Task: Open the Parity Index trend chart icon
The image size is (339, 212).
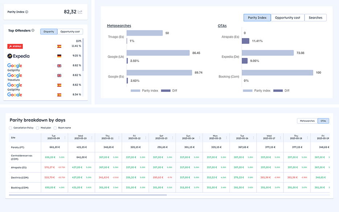Action: 80,12
